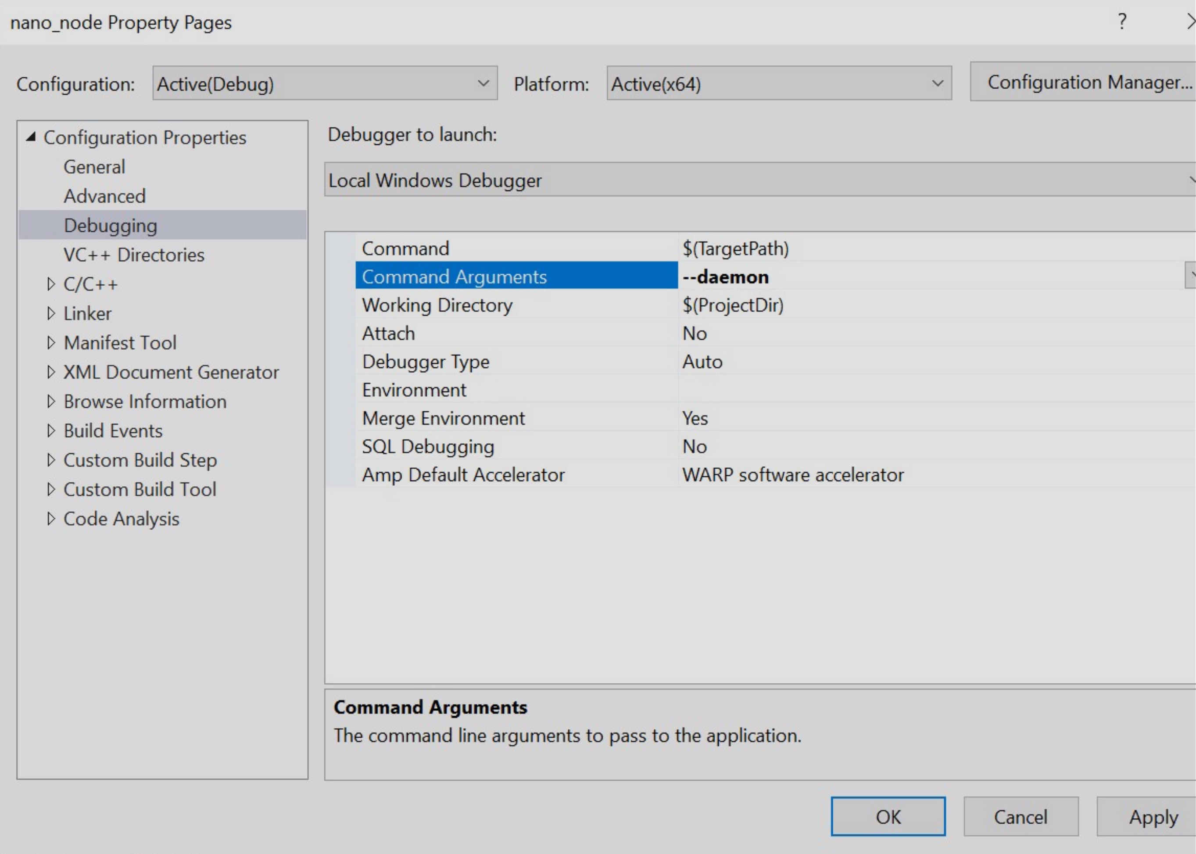Open the Platform dropdown Active(x64)
Image resolution: width=1196 pixels, height=854 pixels.
[779, 84]
